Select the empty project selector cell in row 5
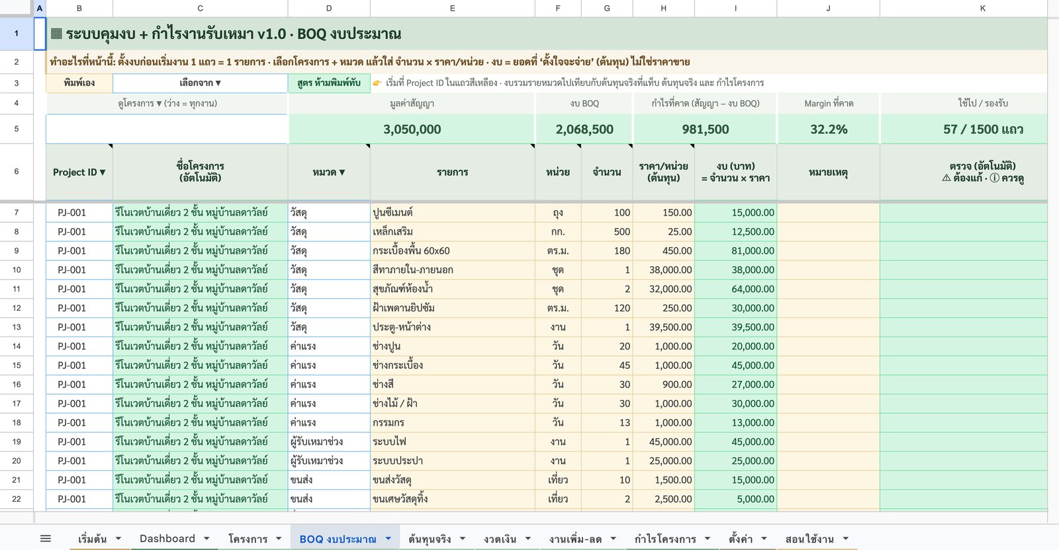This screenshot has height=550, width=1059. [x=167, y=129]
